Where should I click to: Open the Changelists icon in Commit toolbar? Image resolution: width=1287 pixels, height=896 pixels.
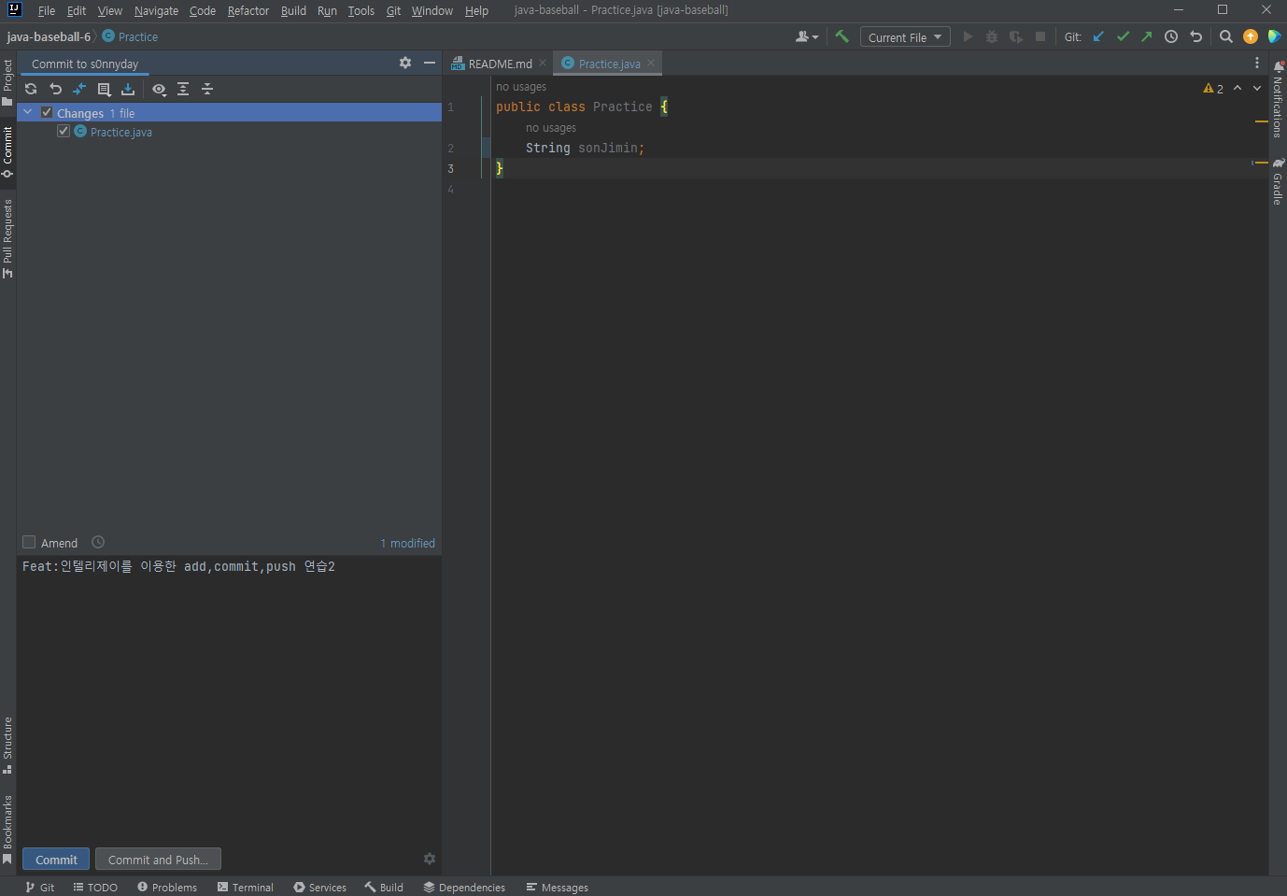tap(104, 89)
